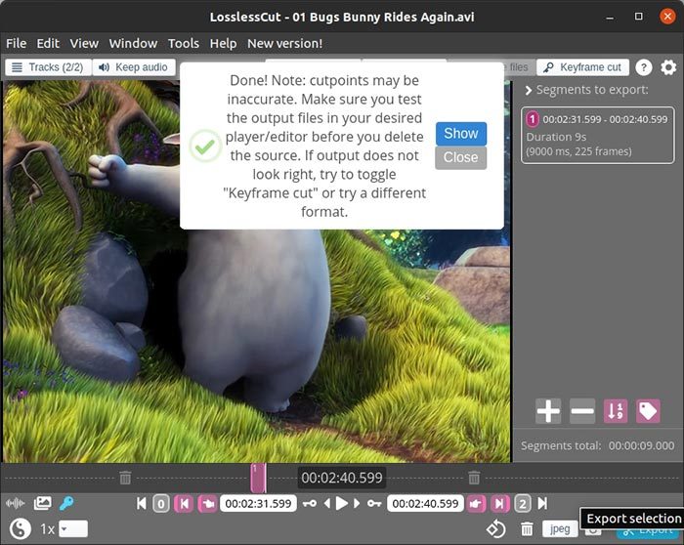Open the Tools menu
The height and width of the screenshot is (545, 684).
183,43
